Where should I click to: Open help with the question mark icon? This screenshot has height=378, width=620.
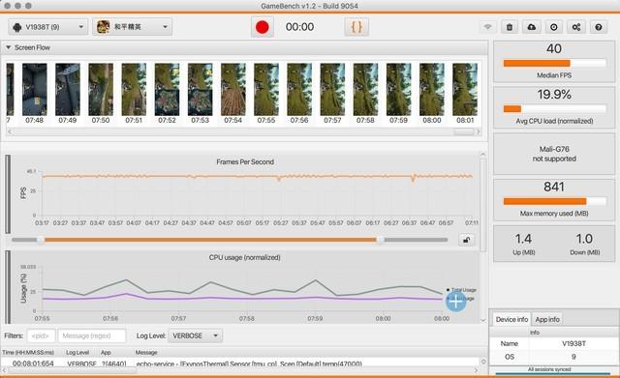coord(599,27)
